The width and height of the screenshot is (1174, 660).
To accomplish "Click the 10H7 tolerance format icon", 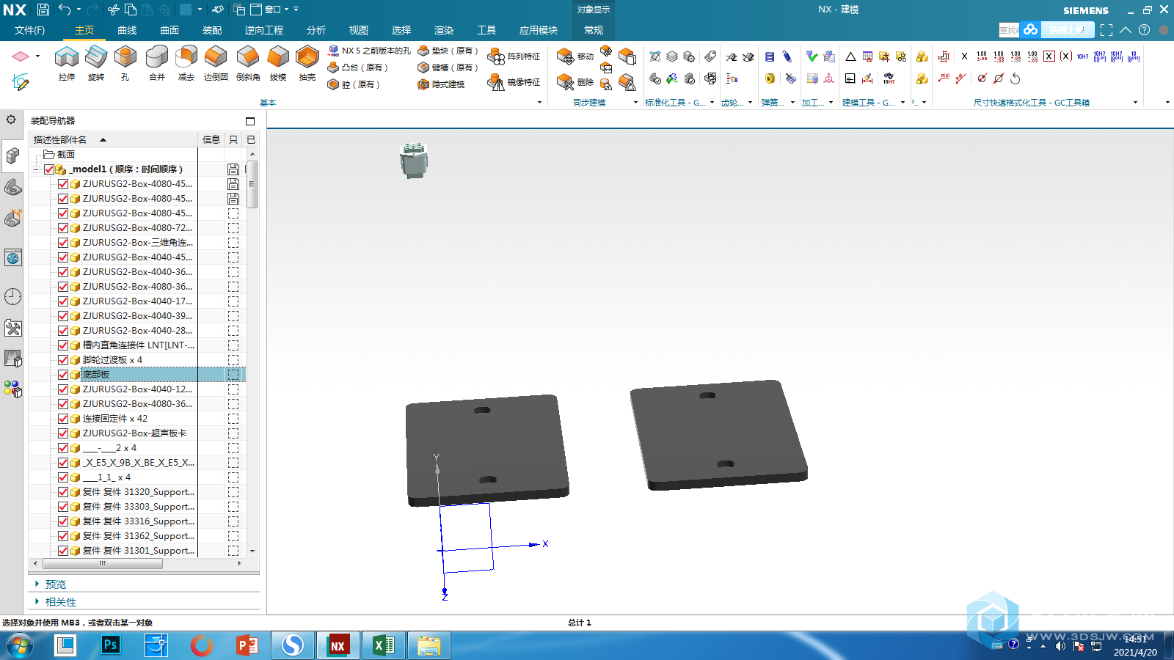I will coord(1082,56).
